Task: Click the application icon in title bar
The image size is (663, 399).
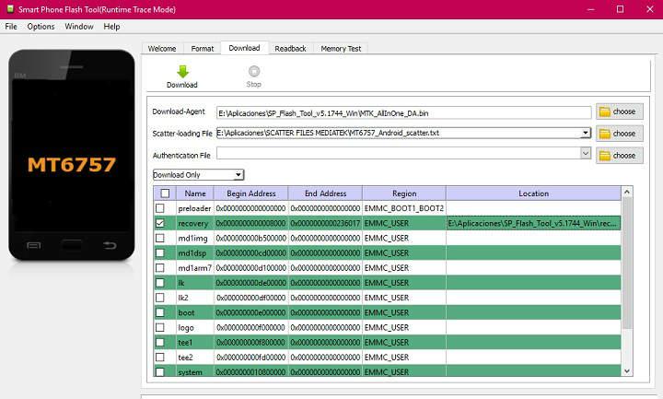Action: [x=10, y=9]
